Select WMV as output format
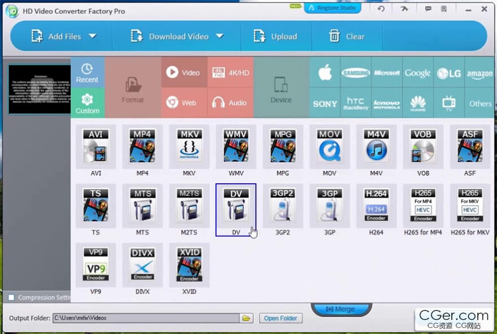Screen dimensions: 497x334 click(236, 146)
